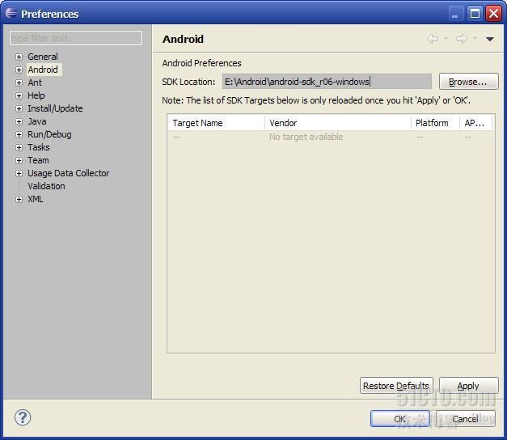This screenshot has height=440, width=507.
Task: Select Help preferences category
Action: click(x=36, y=95)
